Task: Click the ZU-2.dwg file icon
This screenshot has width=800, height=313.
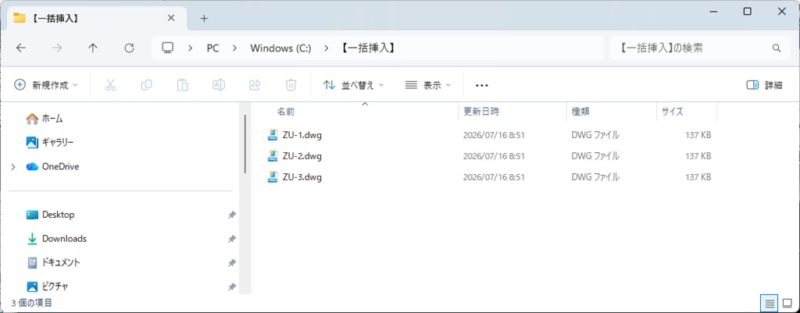Action: tap(273, 156)
